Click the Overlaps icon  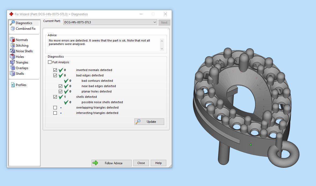click(13, 68)
